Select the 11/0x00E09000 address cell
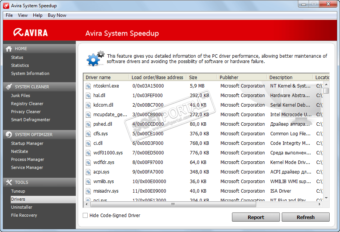340x232 pixels. pyautogui.click(x=149, y=191)
